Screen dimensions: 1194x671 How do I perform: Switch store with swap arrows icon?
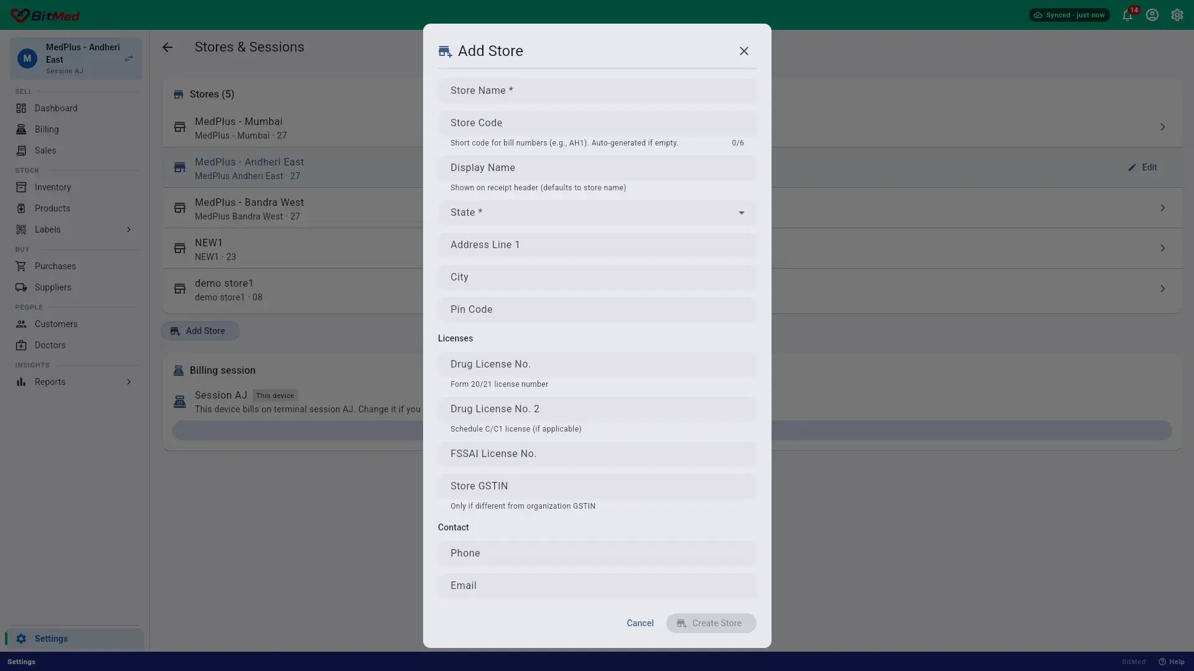pyautogui.click(x=129, y=58)
